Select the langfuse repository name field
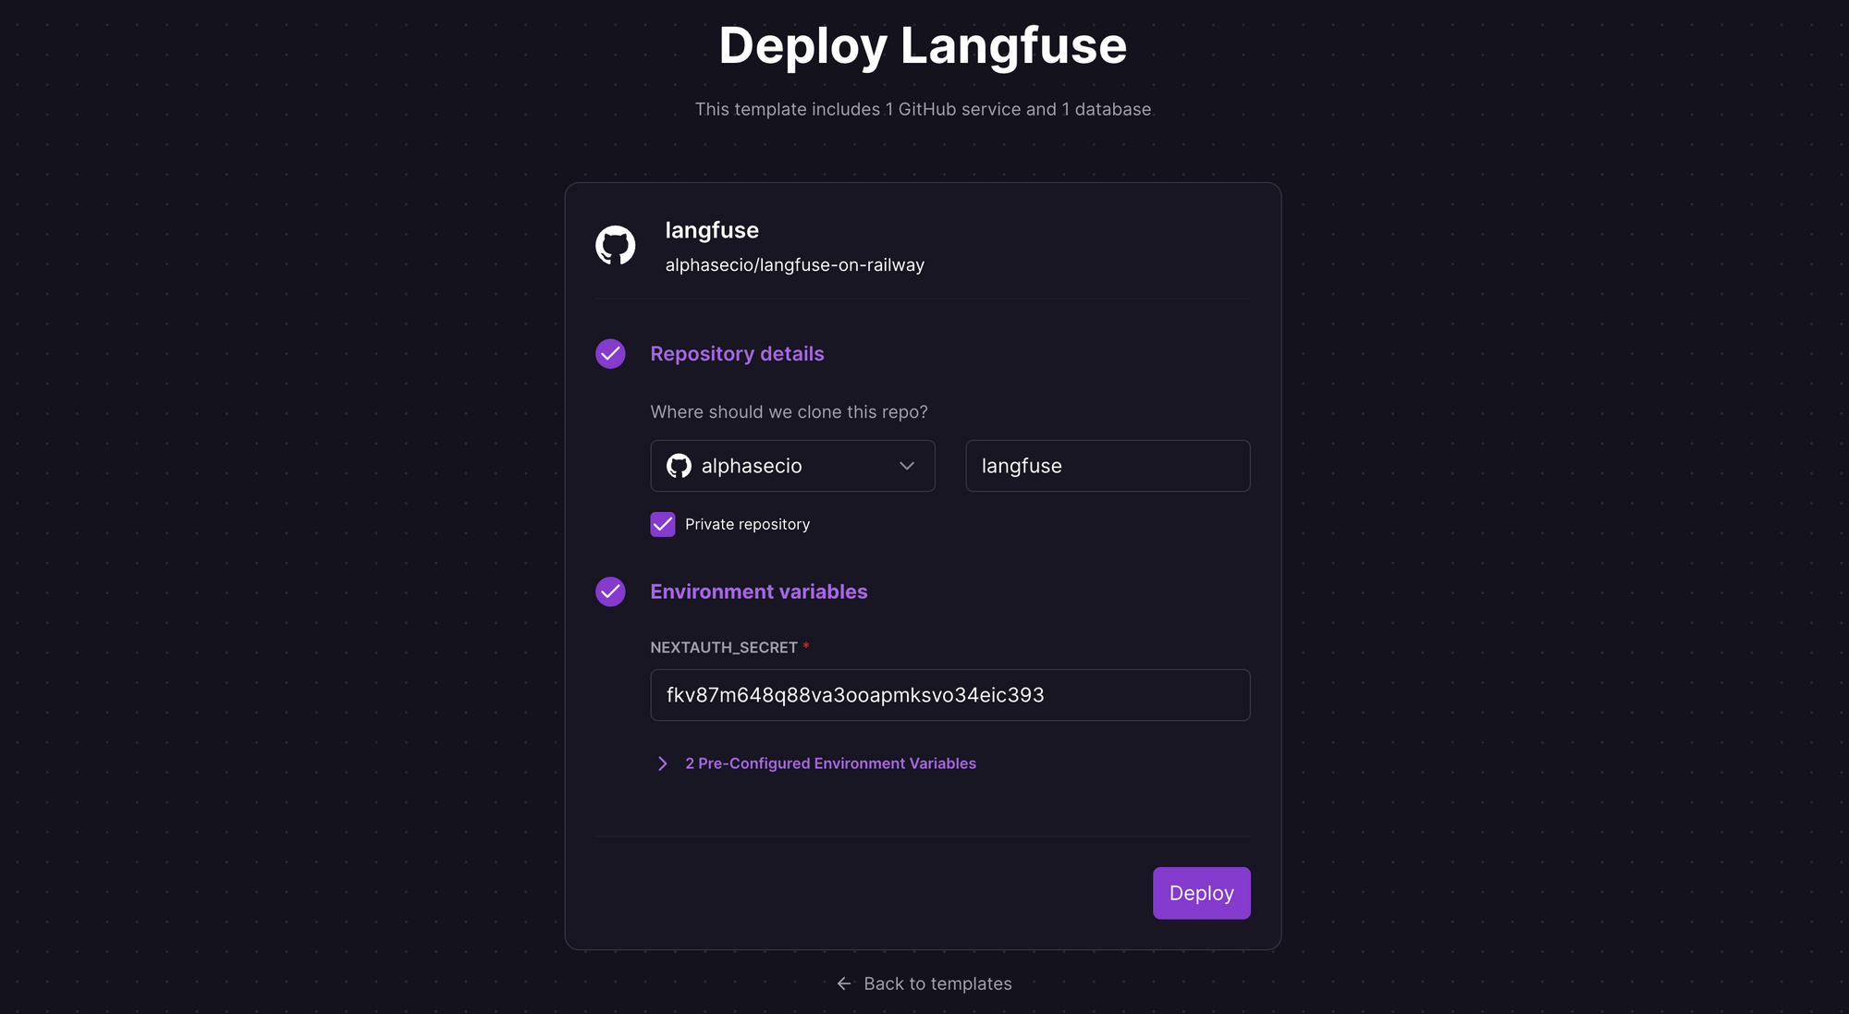Screen dimensions: 1849x1014 click(x=1107, y=466)
